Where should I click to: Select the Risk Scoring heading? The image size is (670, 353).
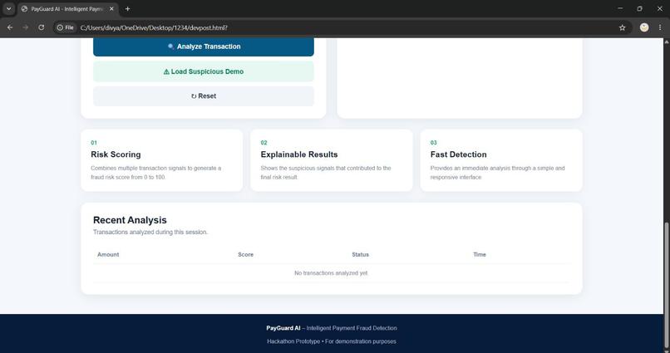coord(116,154)
